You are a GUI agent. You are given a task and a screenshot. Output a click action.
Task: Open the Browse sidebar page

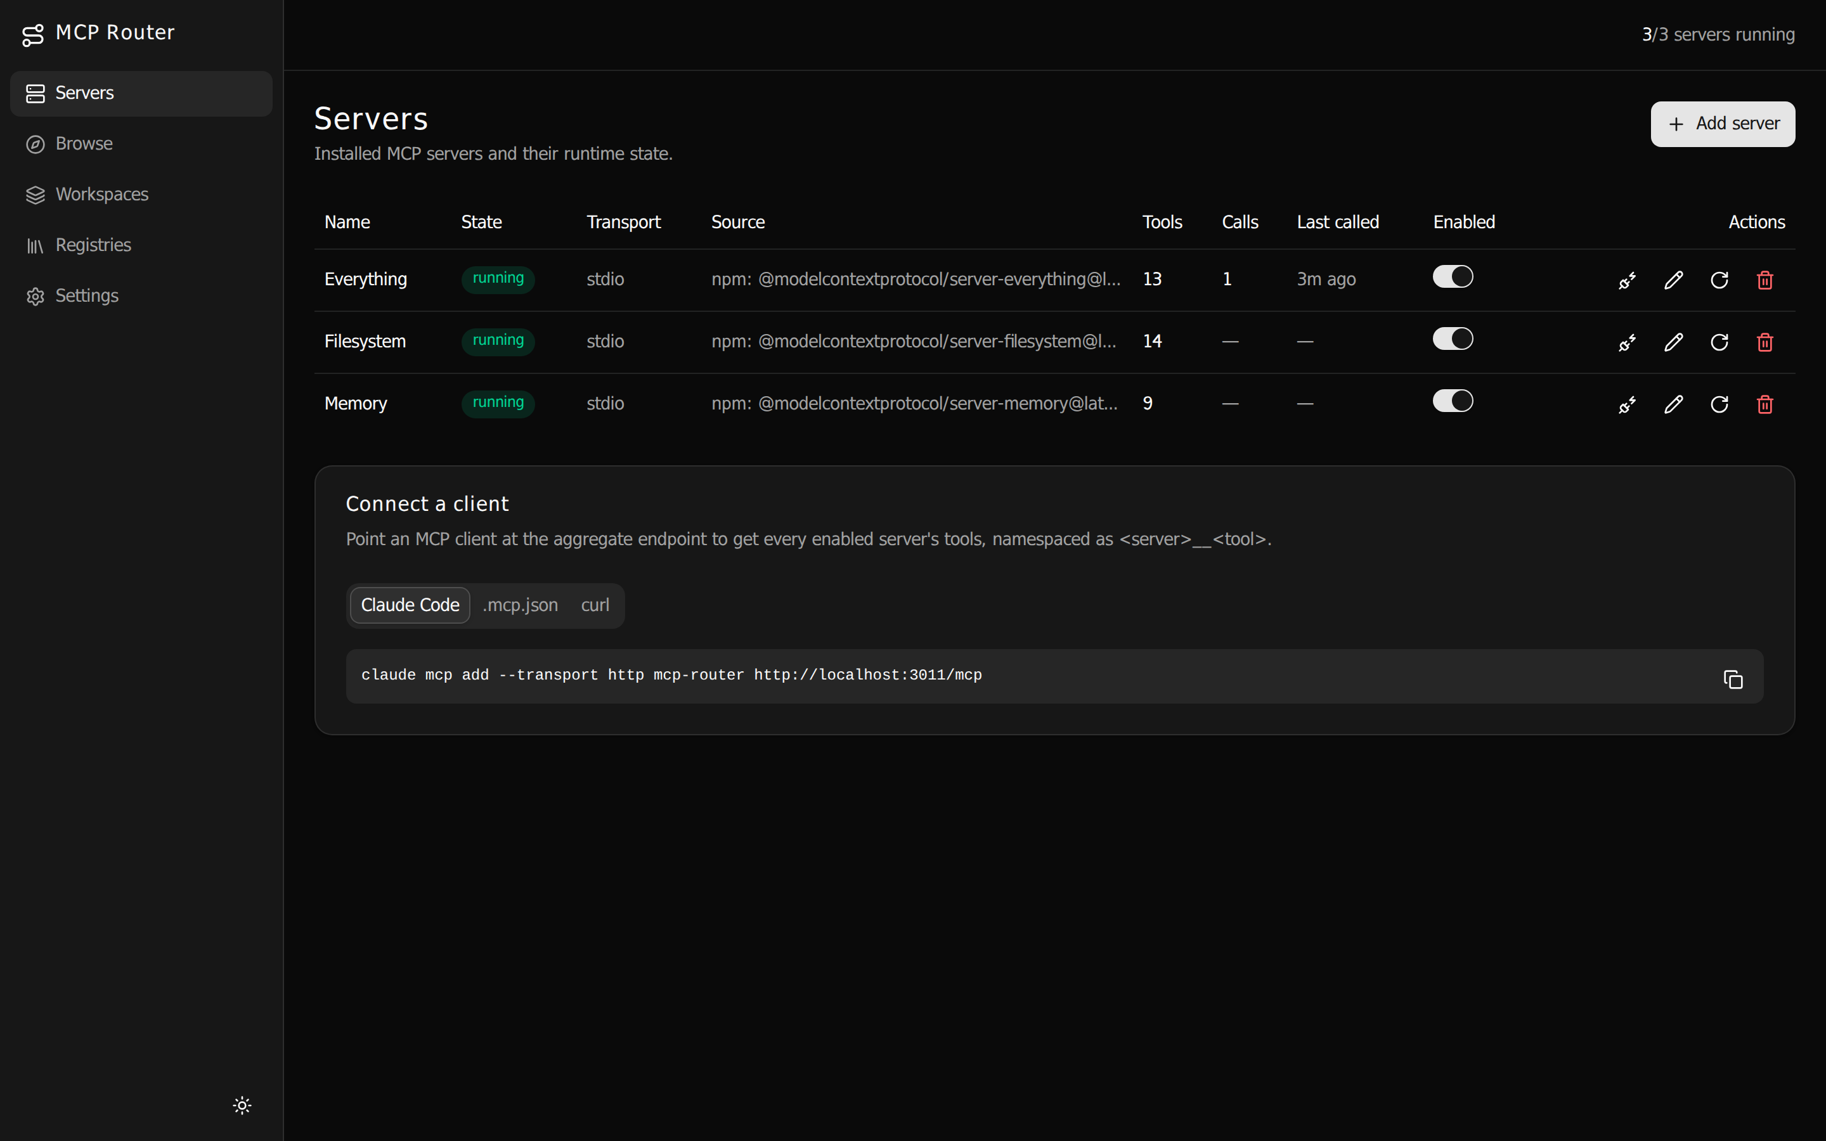pyautogui.click(x=141, y=144)
